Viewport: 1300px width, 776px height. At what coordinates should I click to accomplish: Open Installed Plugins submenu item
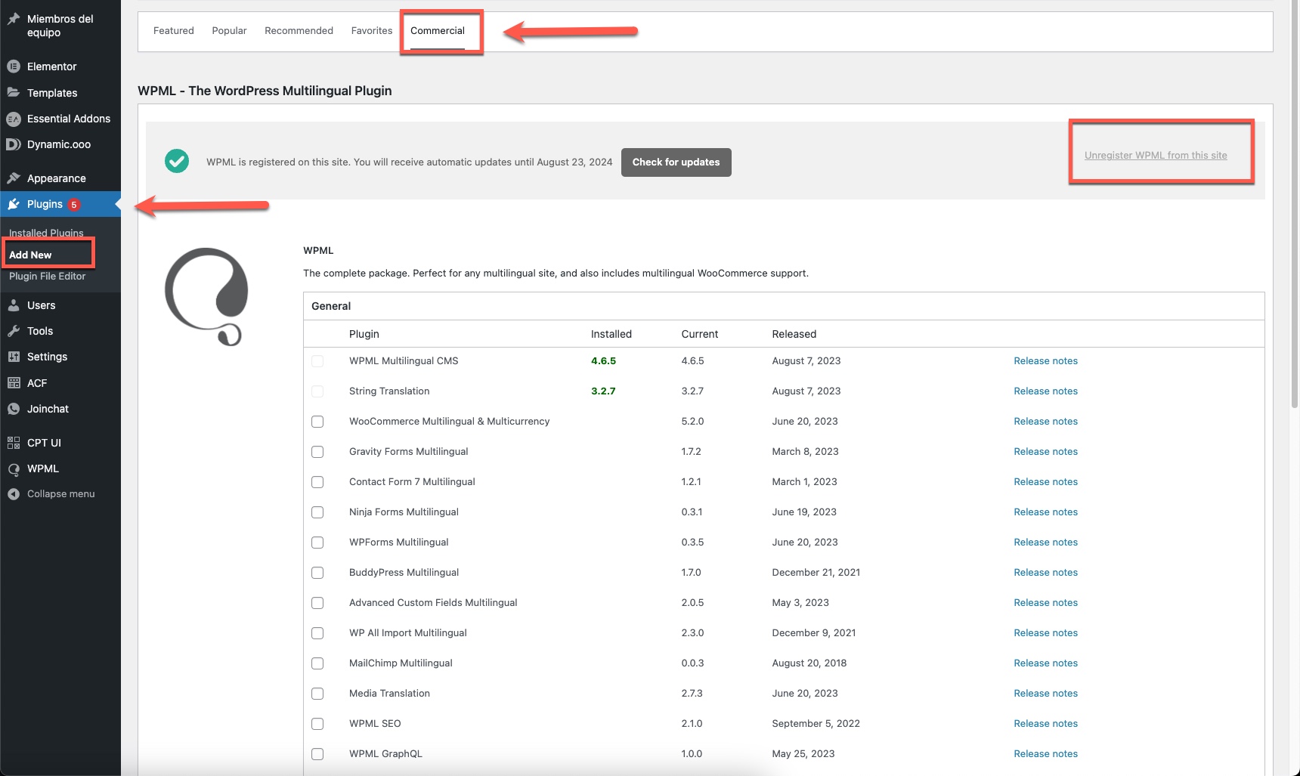(x=46, y=233)
